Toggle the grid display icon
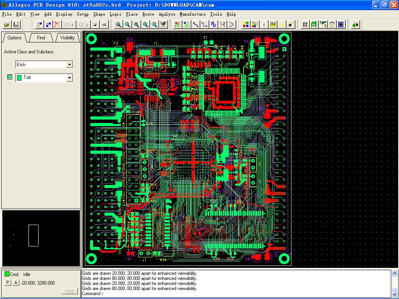399x299 pixels. pyautogui.click(x=305, y=25)
